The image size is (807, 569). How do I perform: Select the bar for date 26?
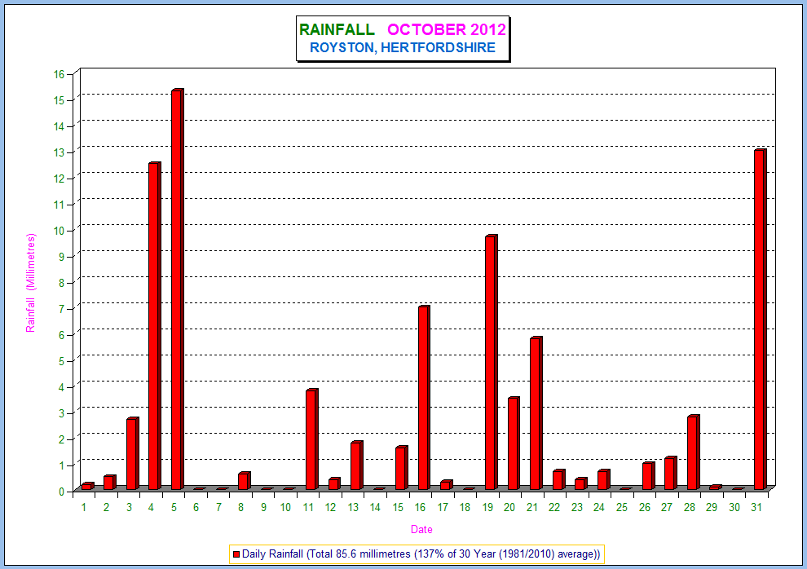(648, 475)
